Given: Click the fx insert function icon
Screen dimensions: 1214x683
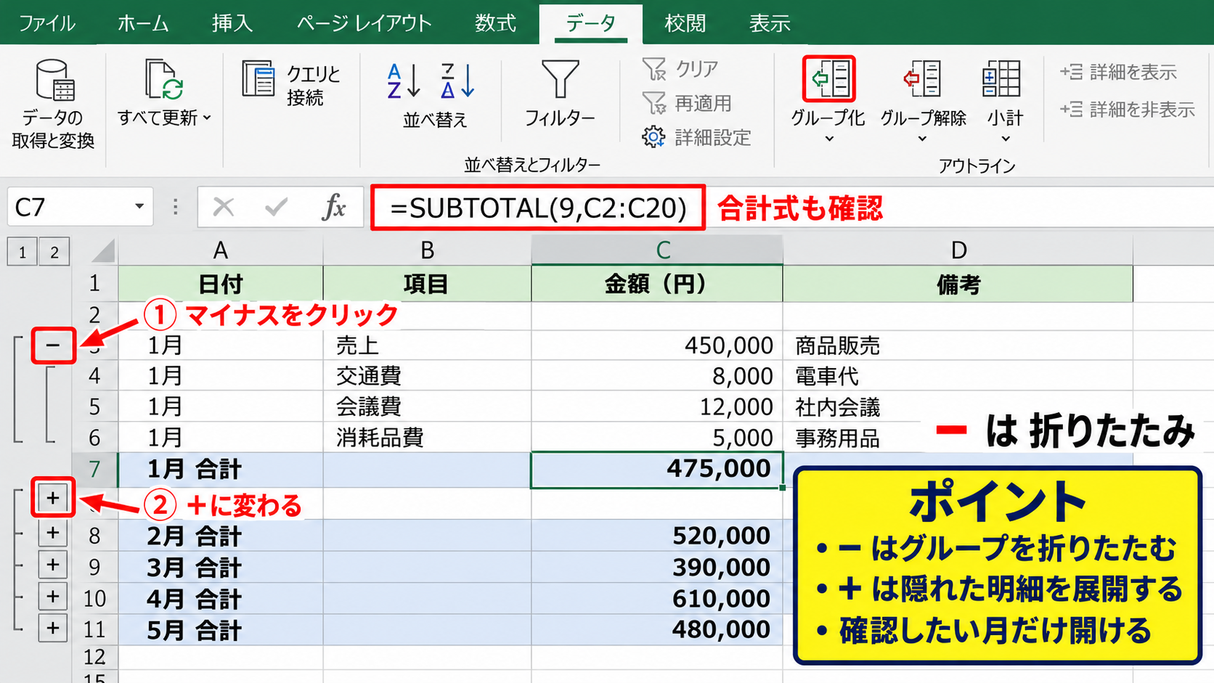Looking at the screenshot, I should [x=334, y=208].
